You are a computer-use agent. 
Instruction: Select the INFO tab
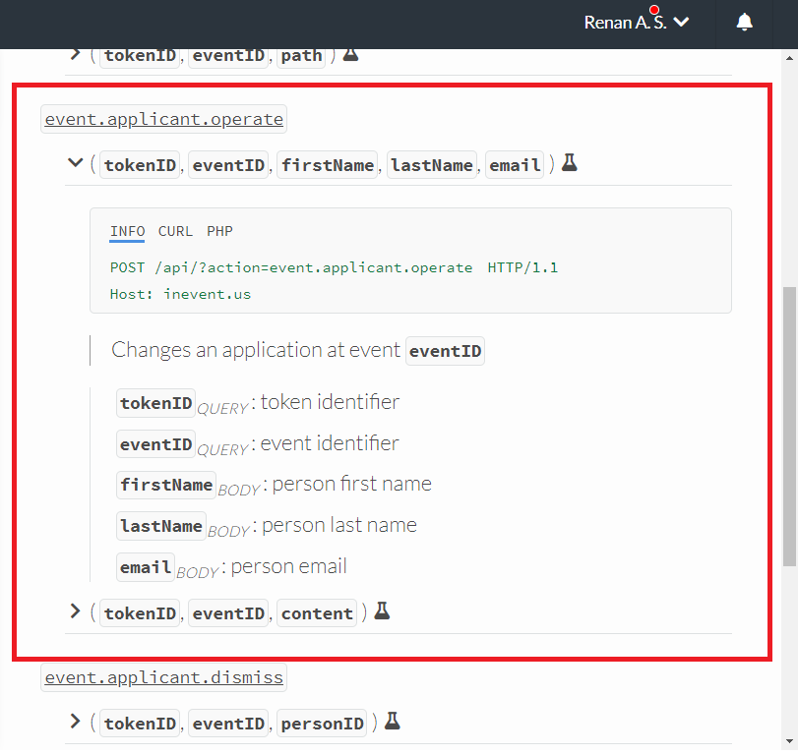coord(127,231)
